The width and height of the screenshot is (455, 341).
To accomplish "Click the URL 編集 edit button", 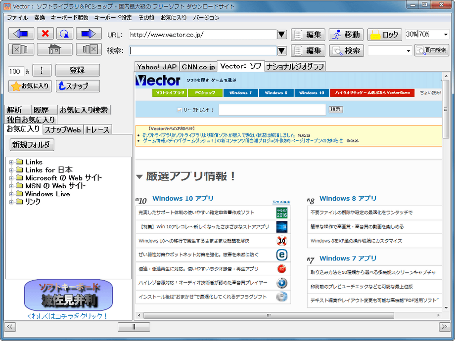I will pos(308,35).
